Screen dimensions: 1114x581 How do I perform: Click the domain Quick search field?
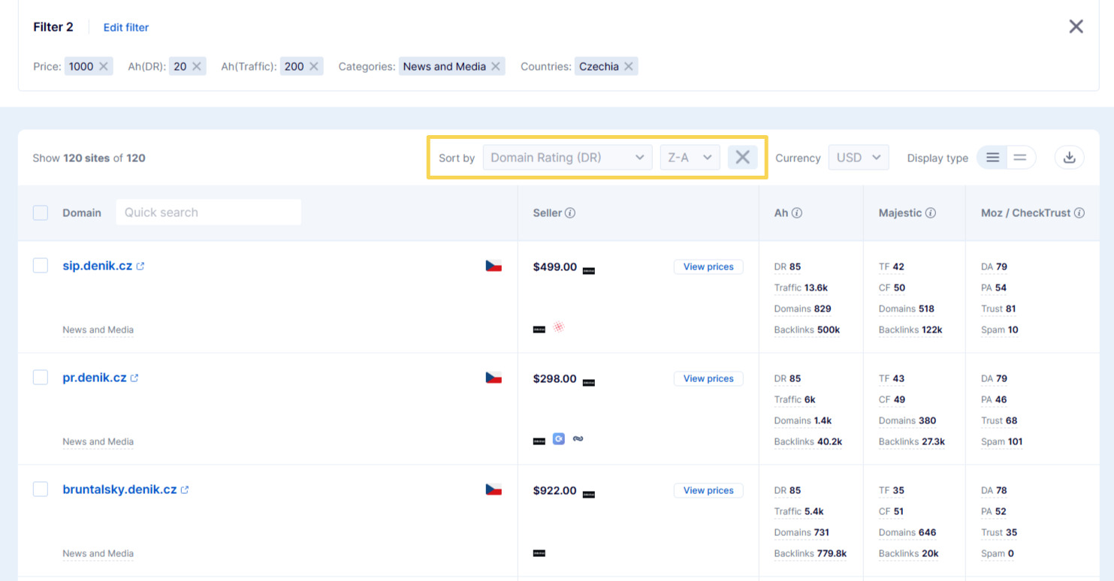pyautogui.click(x=208, y=213)
